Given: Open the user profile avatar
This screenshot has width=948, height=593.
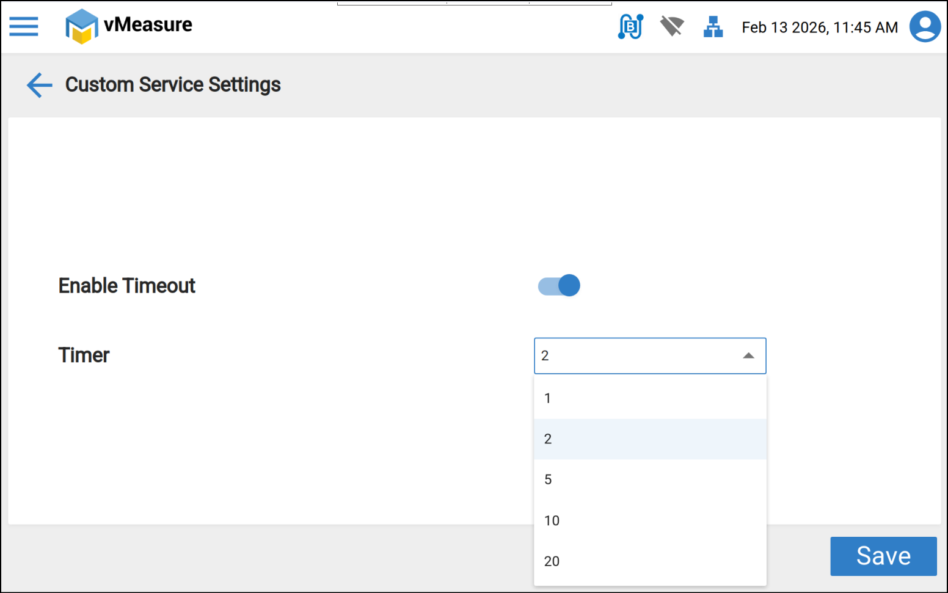Looking at the screenshot, I should click(925, 27).
